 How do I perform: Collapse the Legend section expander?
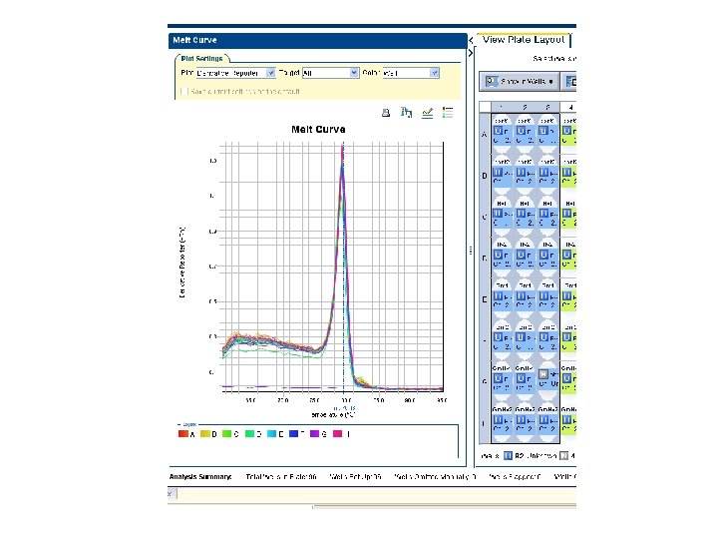click(179, 424)
